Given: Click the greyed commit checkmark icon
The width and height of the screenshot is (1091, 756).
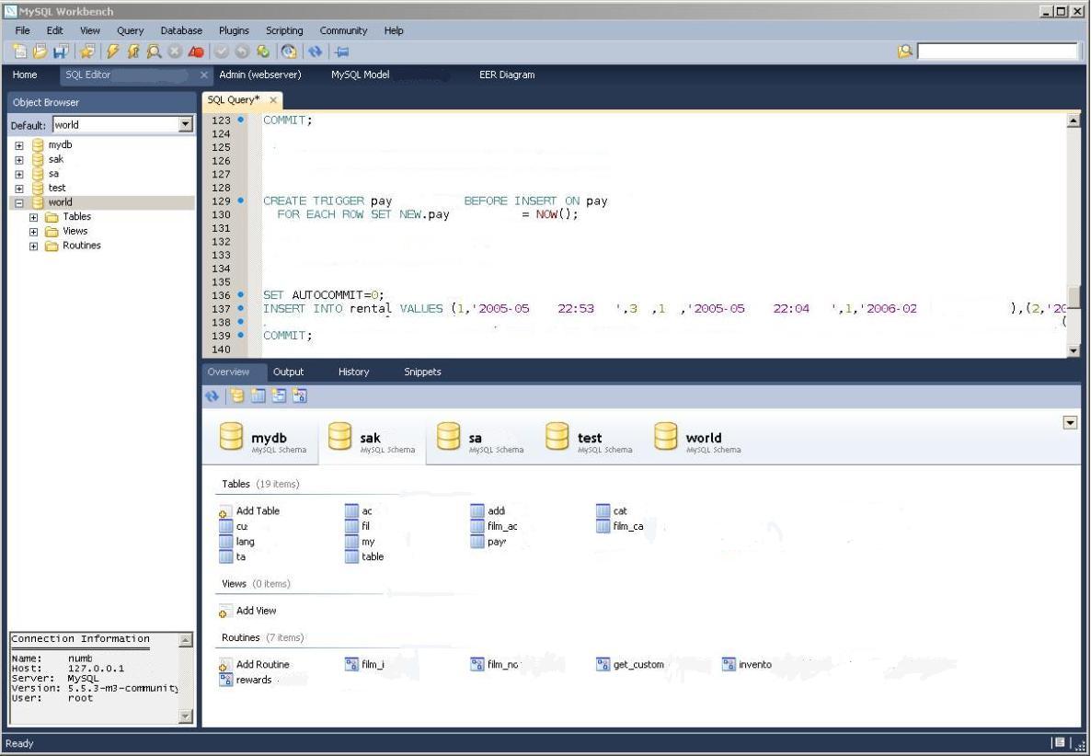Looking at the screenshot, I should pyautogui.click(x=222, y=52).
